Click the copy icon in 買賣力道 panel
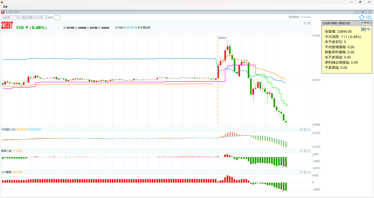The width and height of the screenshot is (374, 198). tap(305, 151)
